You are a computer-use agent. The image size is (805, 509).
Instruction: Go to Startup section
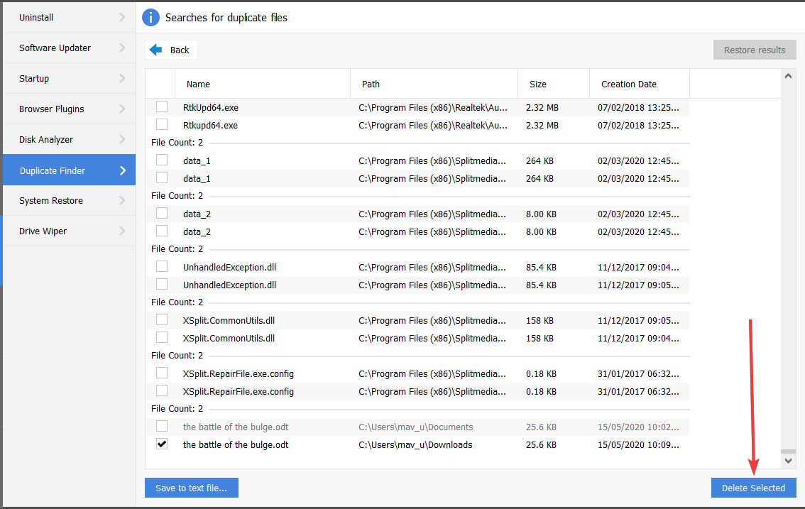click(x=70, y=78)
